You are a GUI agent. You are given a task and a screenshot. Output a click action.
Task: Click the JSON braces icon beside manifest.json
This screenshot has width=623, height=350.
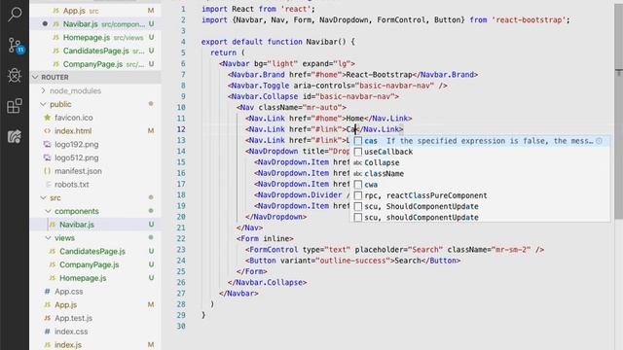[x=48, y=171]
